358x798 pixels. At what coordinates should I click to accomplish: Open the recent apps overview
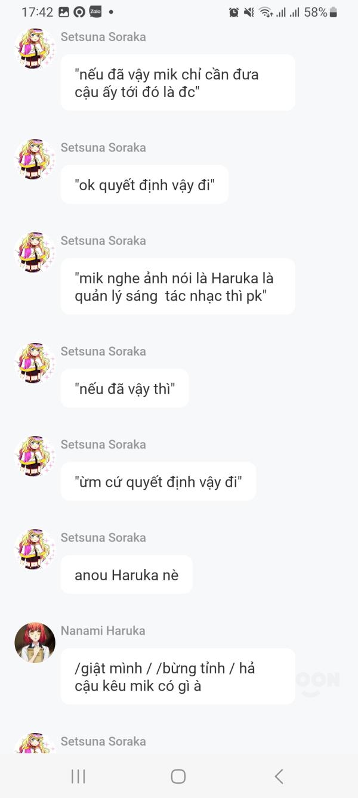(78, 776)
